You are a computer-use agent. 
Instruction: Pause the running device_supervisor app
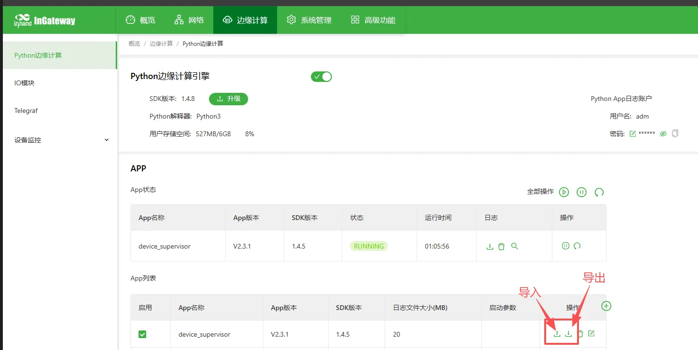tap(565, 246)
